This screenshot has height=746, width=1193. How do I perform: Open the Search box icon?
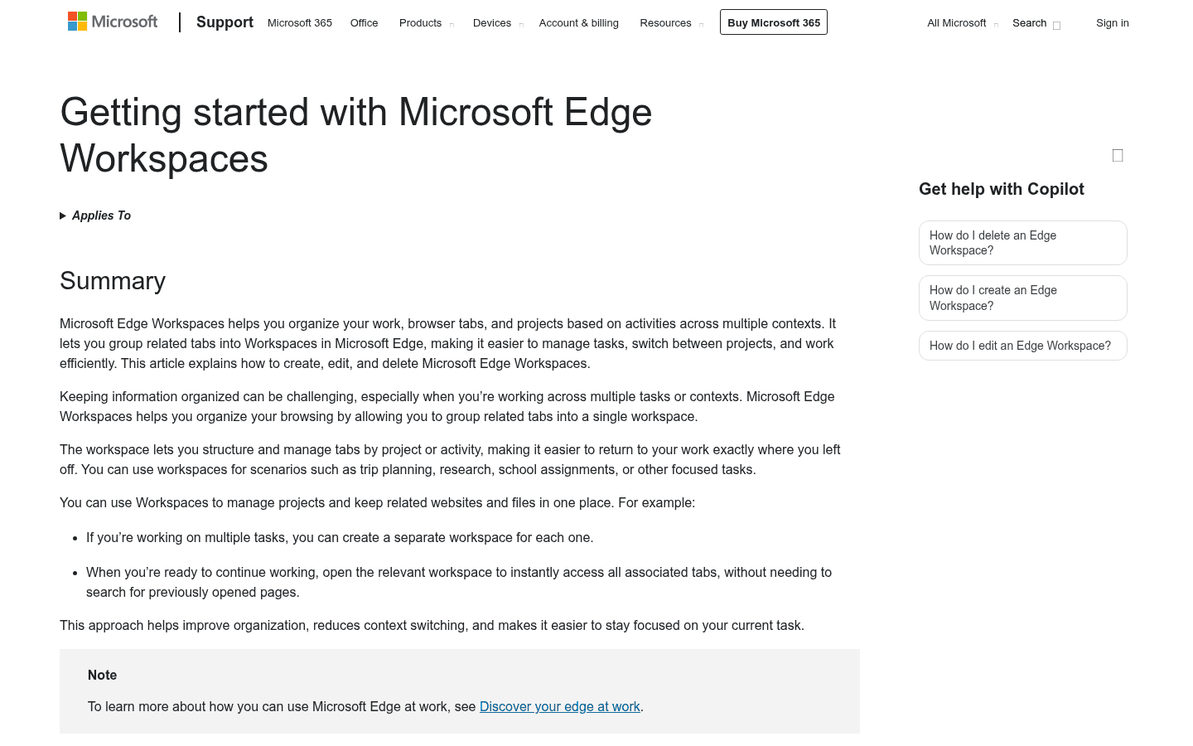point(1036,23)
